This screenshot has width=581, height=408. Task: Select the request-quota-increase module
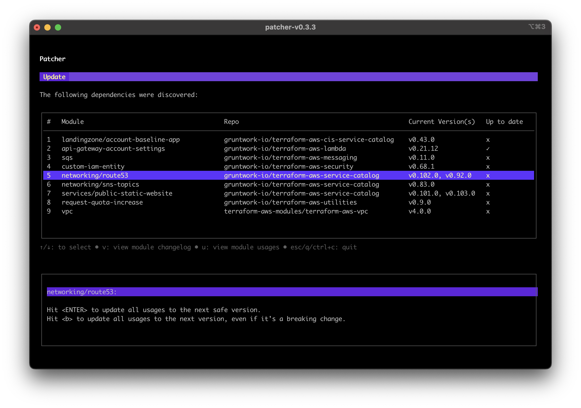tap(102, 202)
